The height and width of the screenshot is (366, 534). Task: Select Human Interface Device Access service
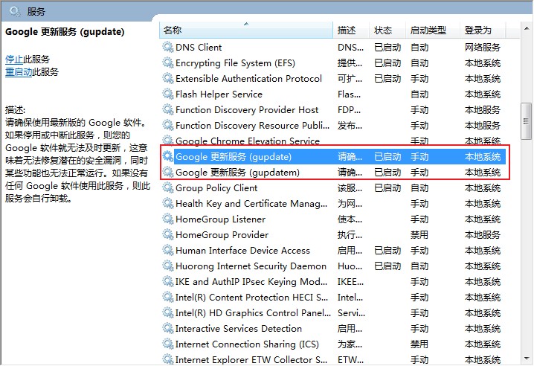pos(242,251)
